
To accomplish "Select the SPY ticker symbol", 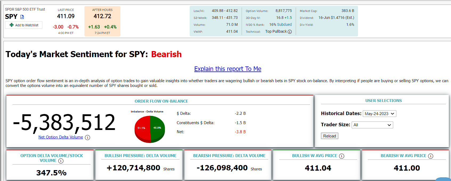I will [x=11, y=16].
